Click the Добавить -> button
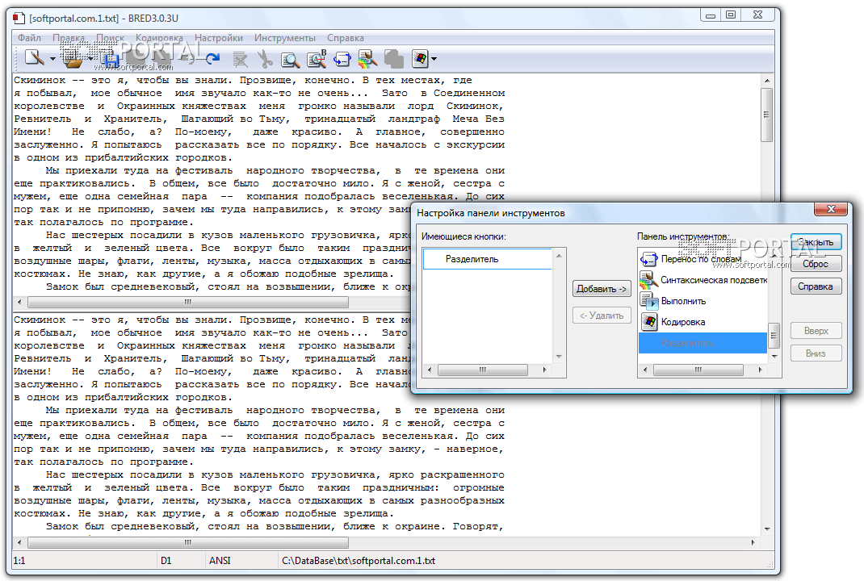Image resolution: width=864 pixels, height=581 pixels. (x=601, y=289)
